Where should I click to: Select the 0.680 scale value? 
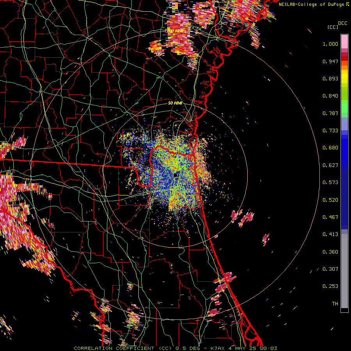pyautogui.click(x=330, y=148)
